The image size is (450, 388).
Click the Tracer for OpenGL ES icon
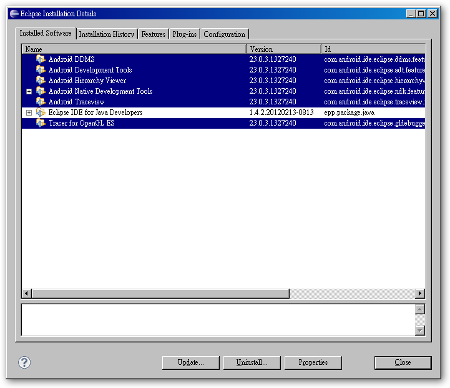tap(41, 123)
